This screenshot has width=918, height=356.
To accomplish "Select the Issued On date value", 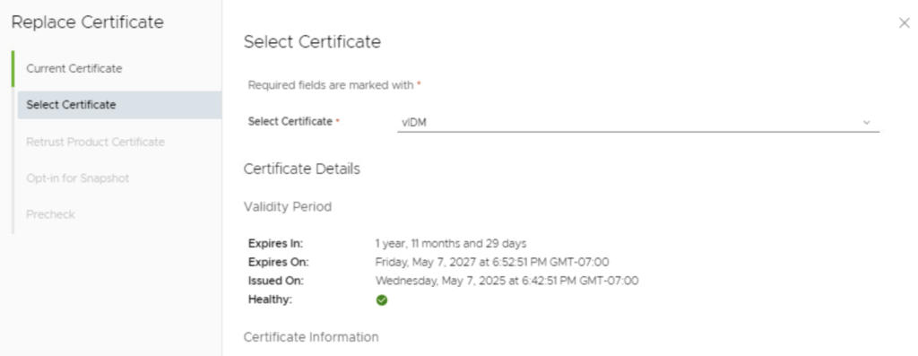I will click(x=507, y=281).
